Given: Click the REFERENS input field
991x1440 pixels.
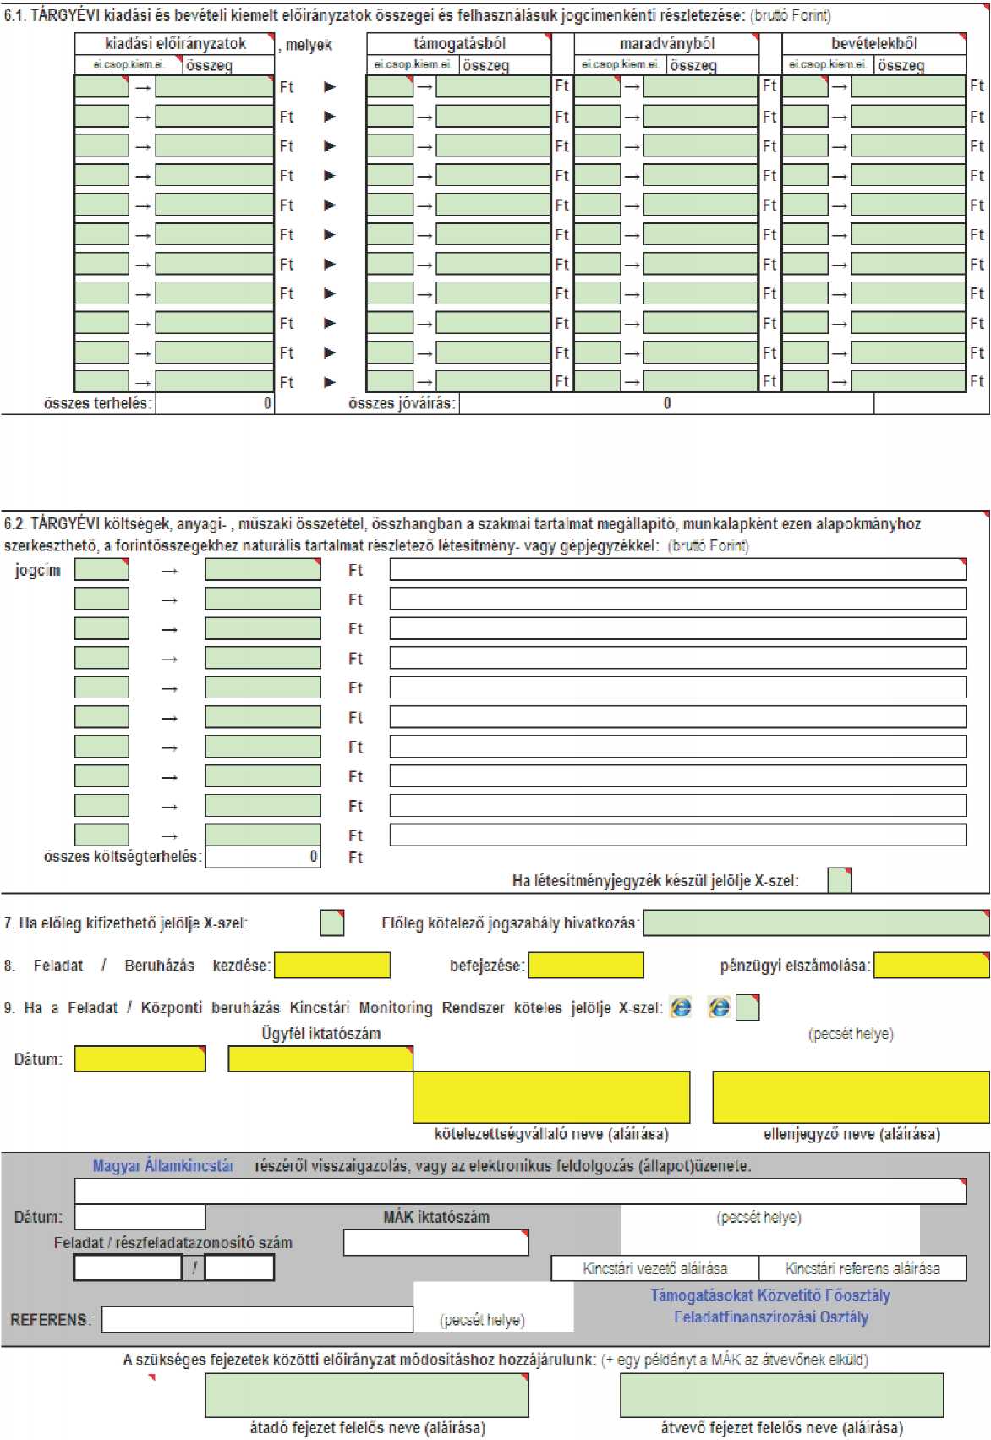Looking at the screenshot, I should pyautogui.click(x=258, y=1319).
